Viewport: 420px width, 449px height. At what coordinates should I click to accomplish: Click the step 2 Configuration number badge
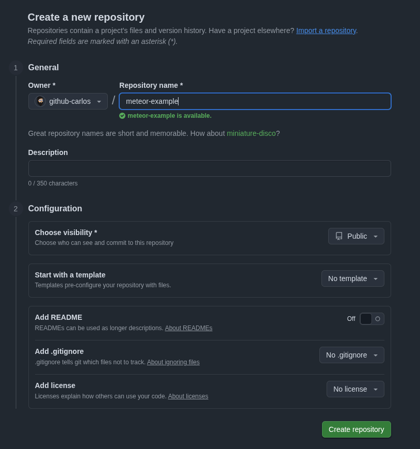tap(15, 209)
